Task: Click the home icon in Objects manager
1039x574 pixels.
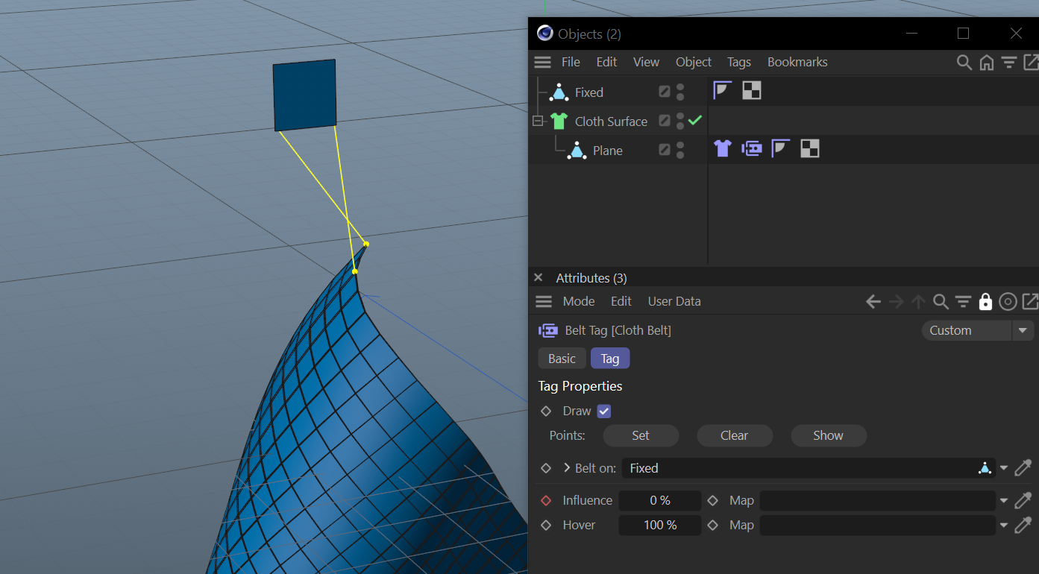Action: coord(987,63)
